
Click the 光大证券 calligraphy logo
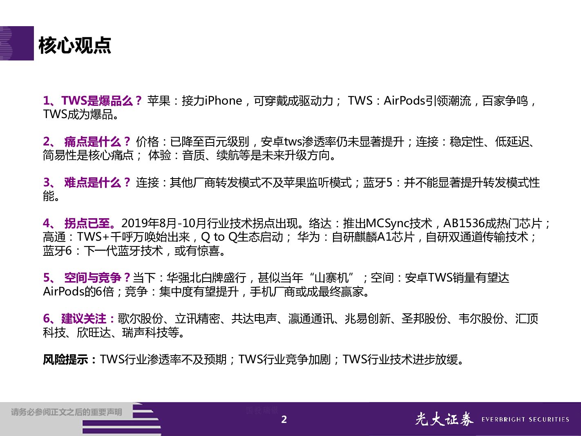tap(444, 419)
